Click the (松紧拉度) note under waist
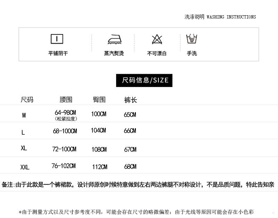Image resolution: width=278 pixels, height=218 pixels. [x=66, y=119]
